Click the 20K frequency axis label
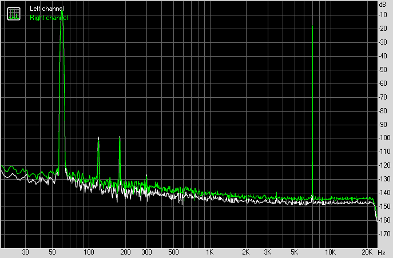 367,252
